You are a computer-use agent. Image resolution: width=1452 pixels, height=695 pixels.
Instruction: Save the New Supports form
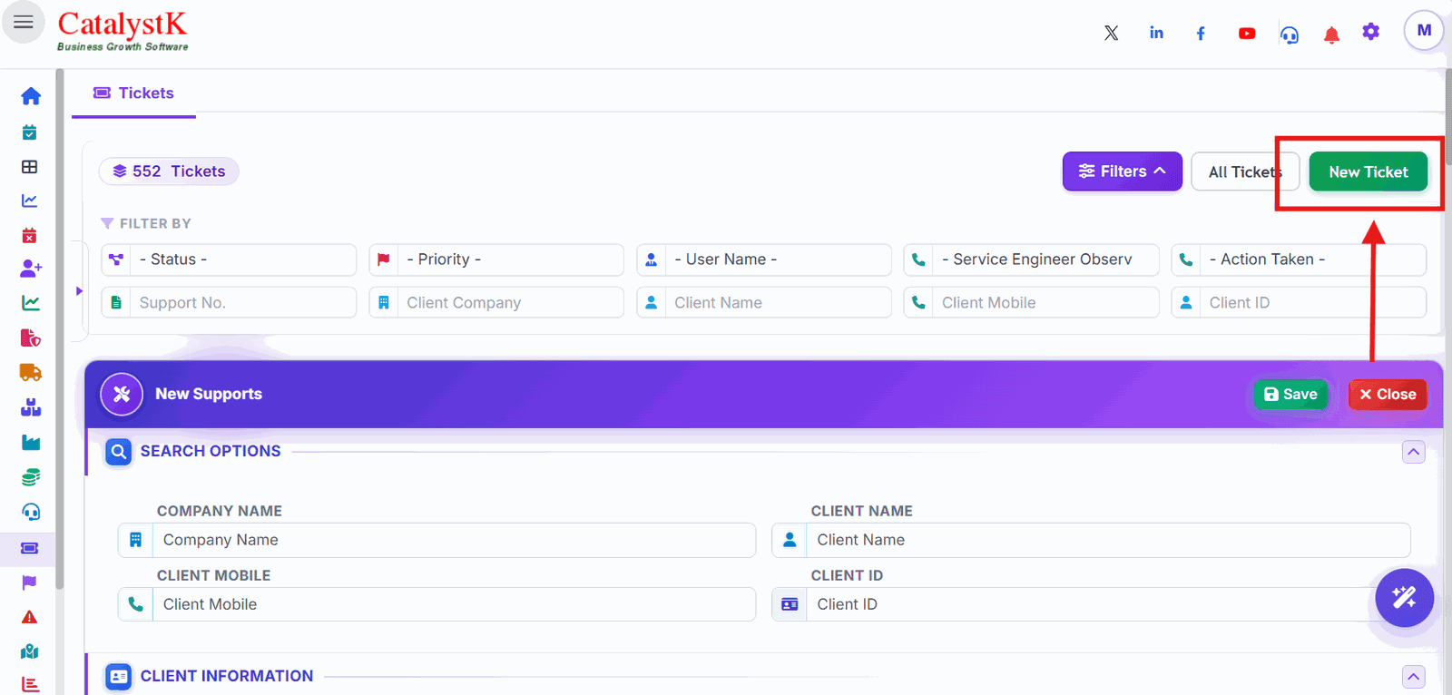[1290, 395]
